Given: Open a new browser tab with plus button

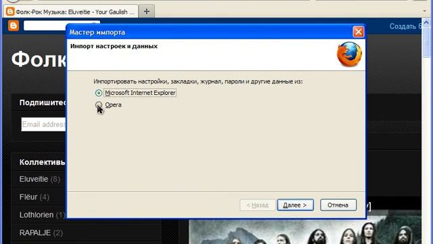Looking at the screenshot, I should pyautogui.click(x=147, y=12).
